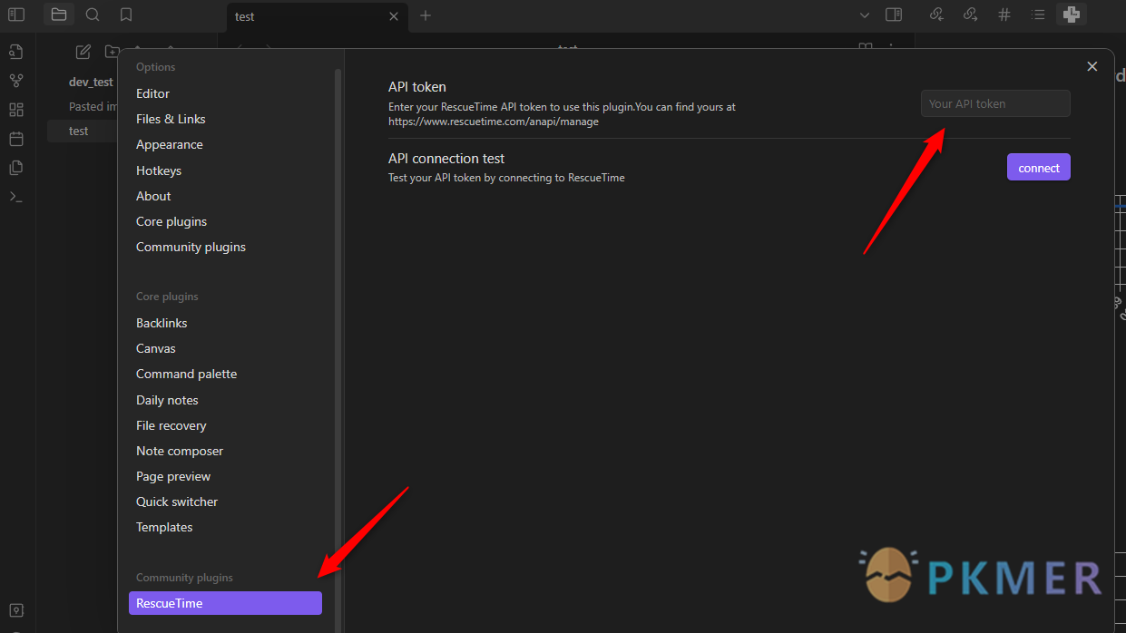
Task: Open the search magnifier icon
Action: pyautogui.click(x=93, y=15)
